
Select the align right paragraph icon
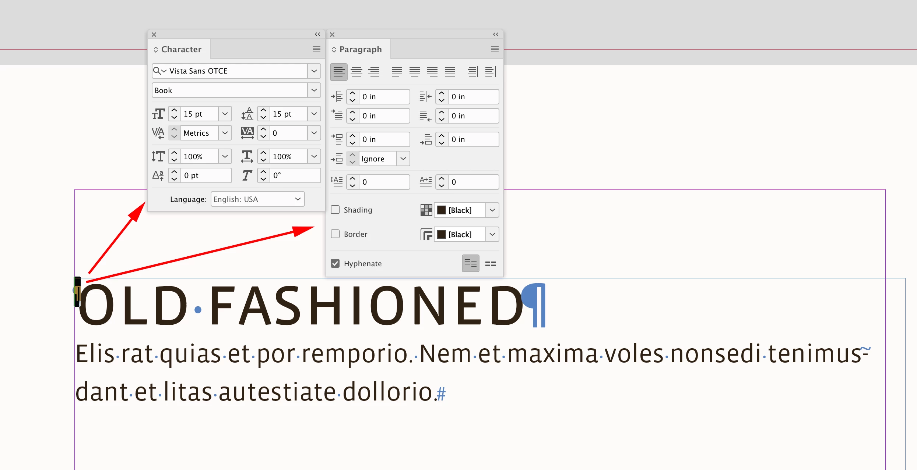(374, 72)
